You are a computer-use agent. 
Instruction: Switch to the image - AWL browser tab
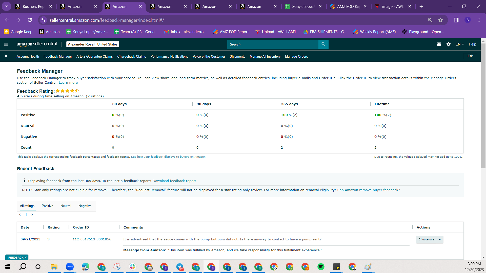pyautogui.click(x=393, y=6)
